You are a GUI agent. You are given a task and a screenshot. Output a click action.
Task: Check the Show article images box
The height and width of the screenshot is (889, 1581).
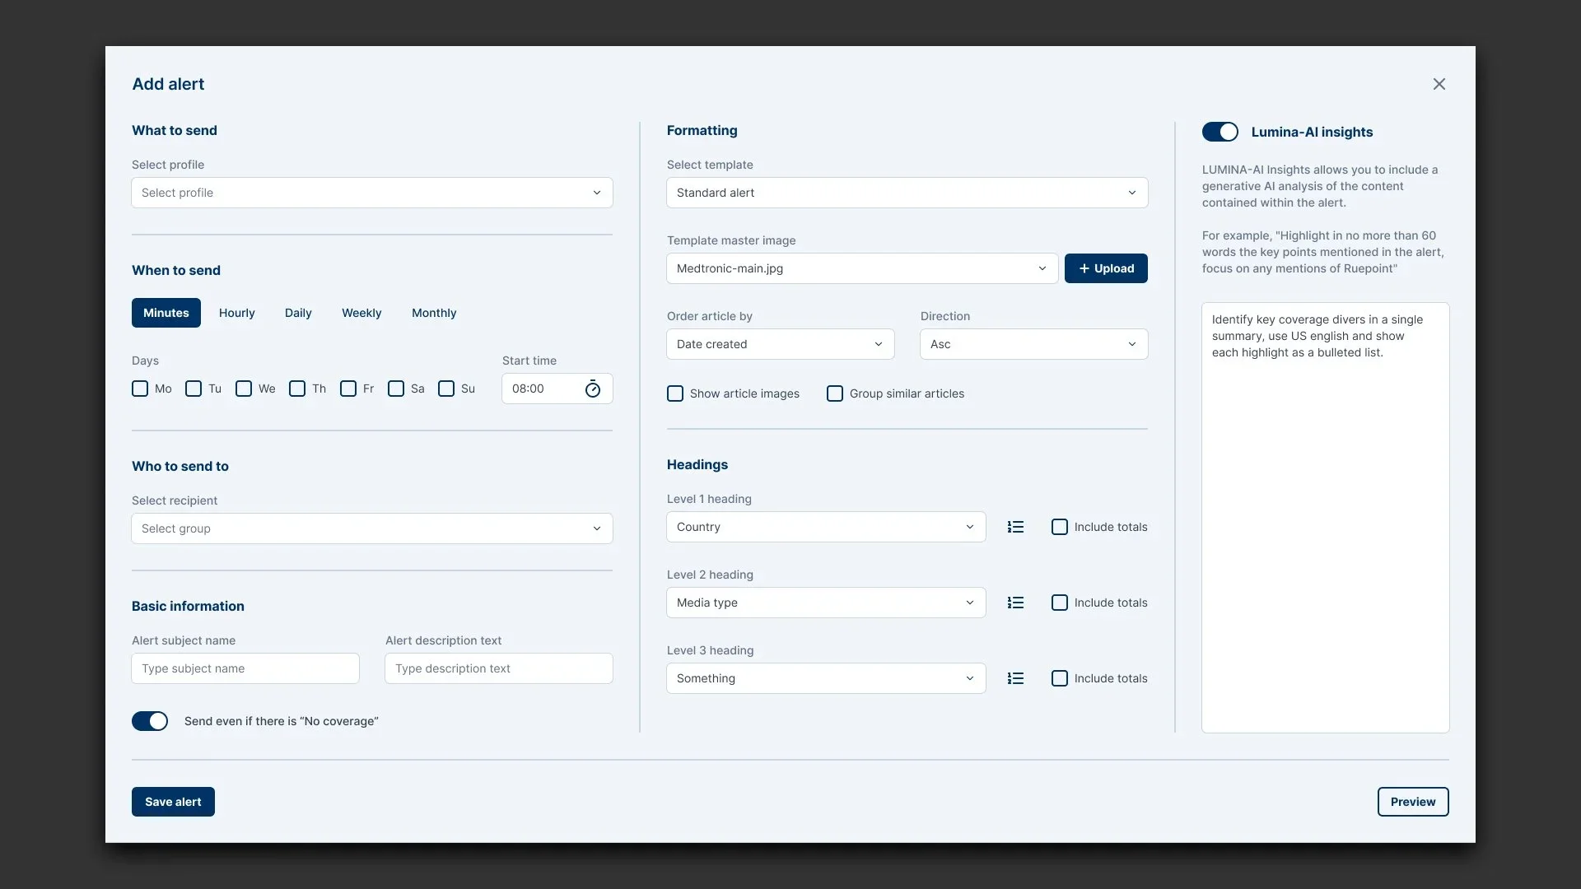(x=675, y=393)
